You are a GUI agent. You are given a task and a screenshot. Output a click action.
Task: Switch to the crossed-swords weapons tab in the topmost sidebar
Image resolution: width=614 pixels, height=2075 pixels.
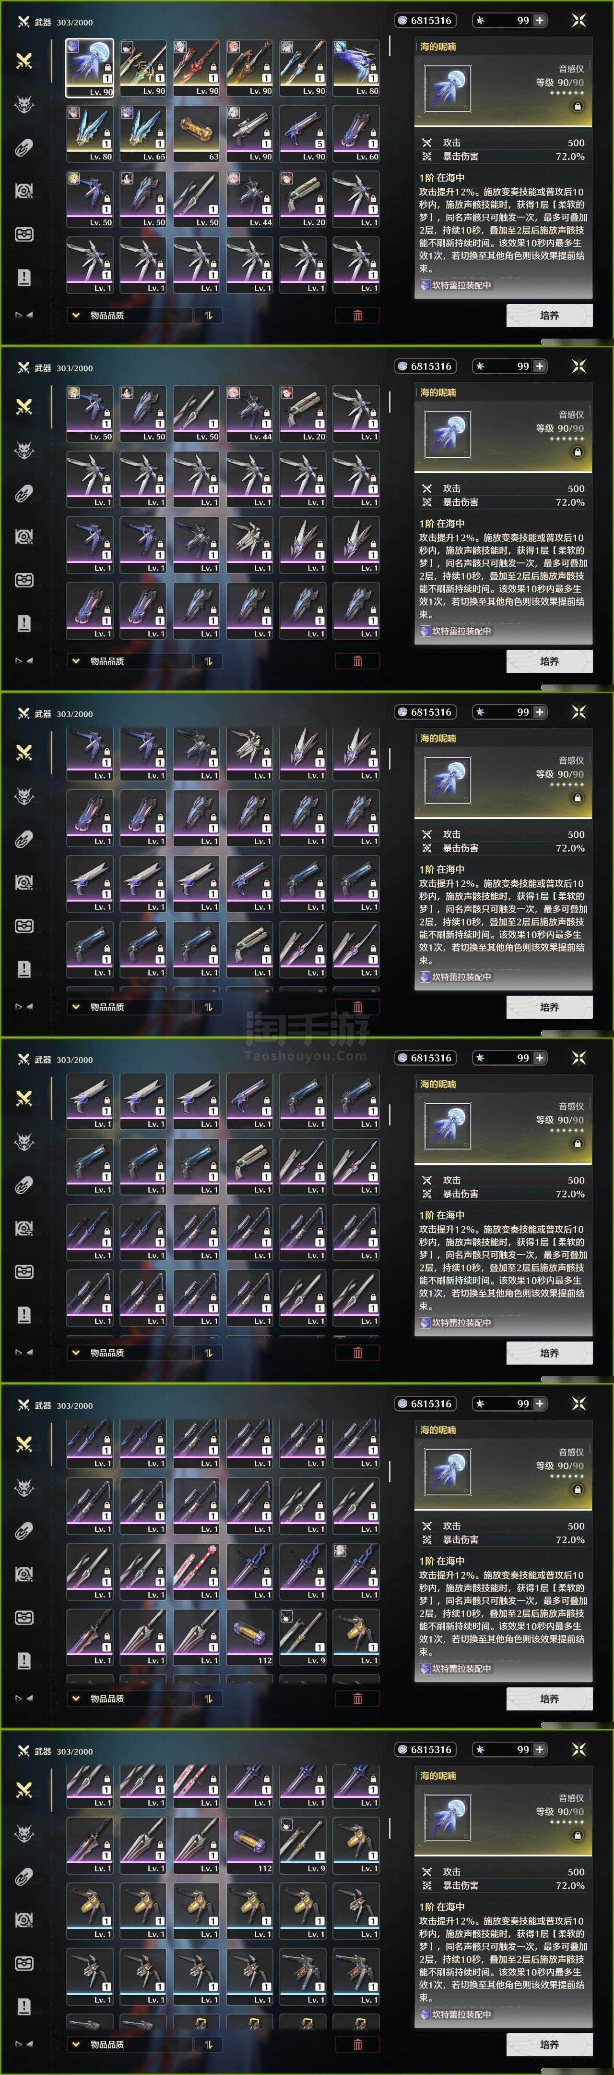24,61
